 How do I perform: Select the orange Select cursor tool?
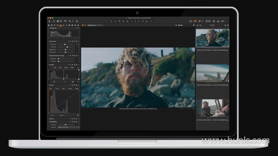[111, 21]
